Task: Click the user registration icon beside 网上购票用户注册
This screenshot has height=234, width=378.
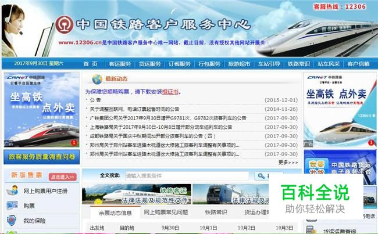Action: click(x=12, y=190)
